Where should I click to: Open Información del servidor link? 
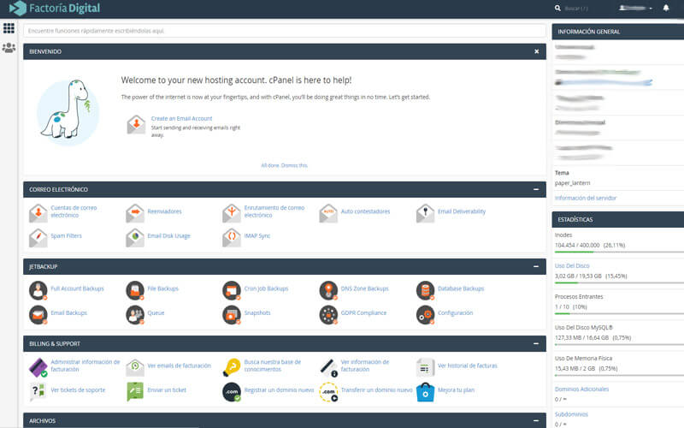click(x=586, y=198)
